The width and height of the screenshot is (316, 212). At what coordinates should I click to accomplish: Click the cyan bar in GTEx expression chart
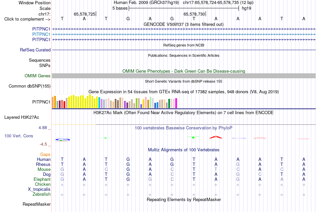pos(99,103)
